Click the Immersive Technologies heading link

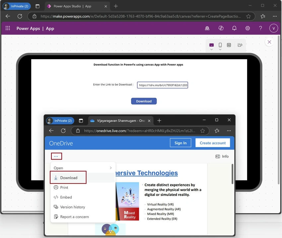click(x=147, y=173)
